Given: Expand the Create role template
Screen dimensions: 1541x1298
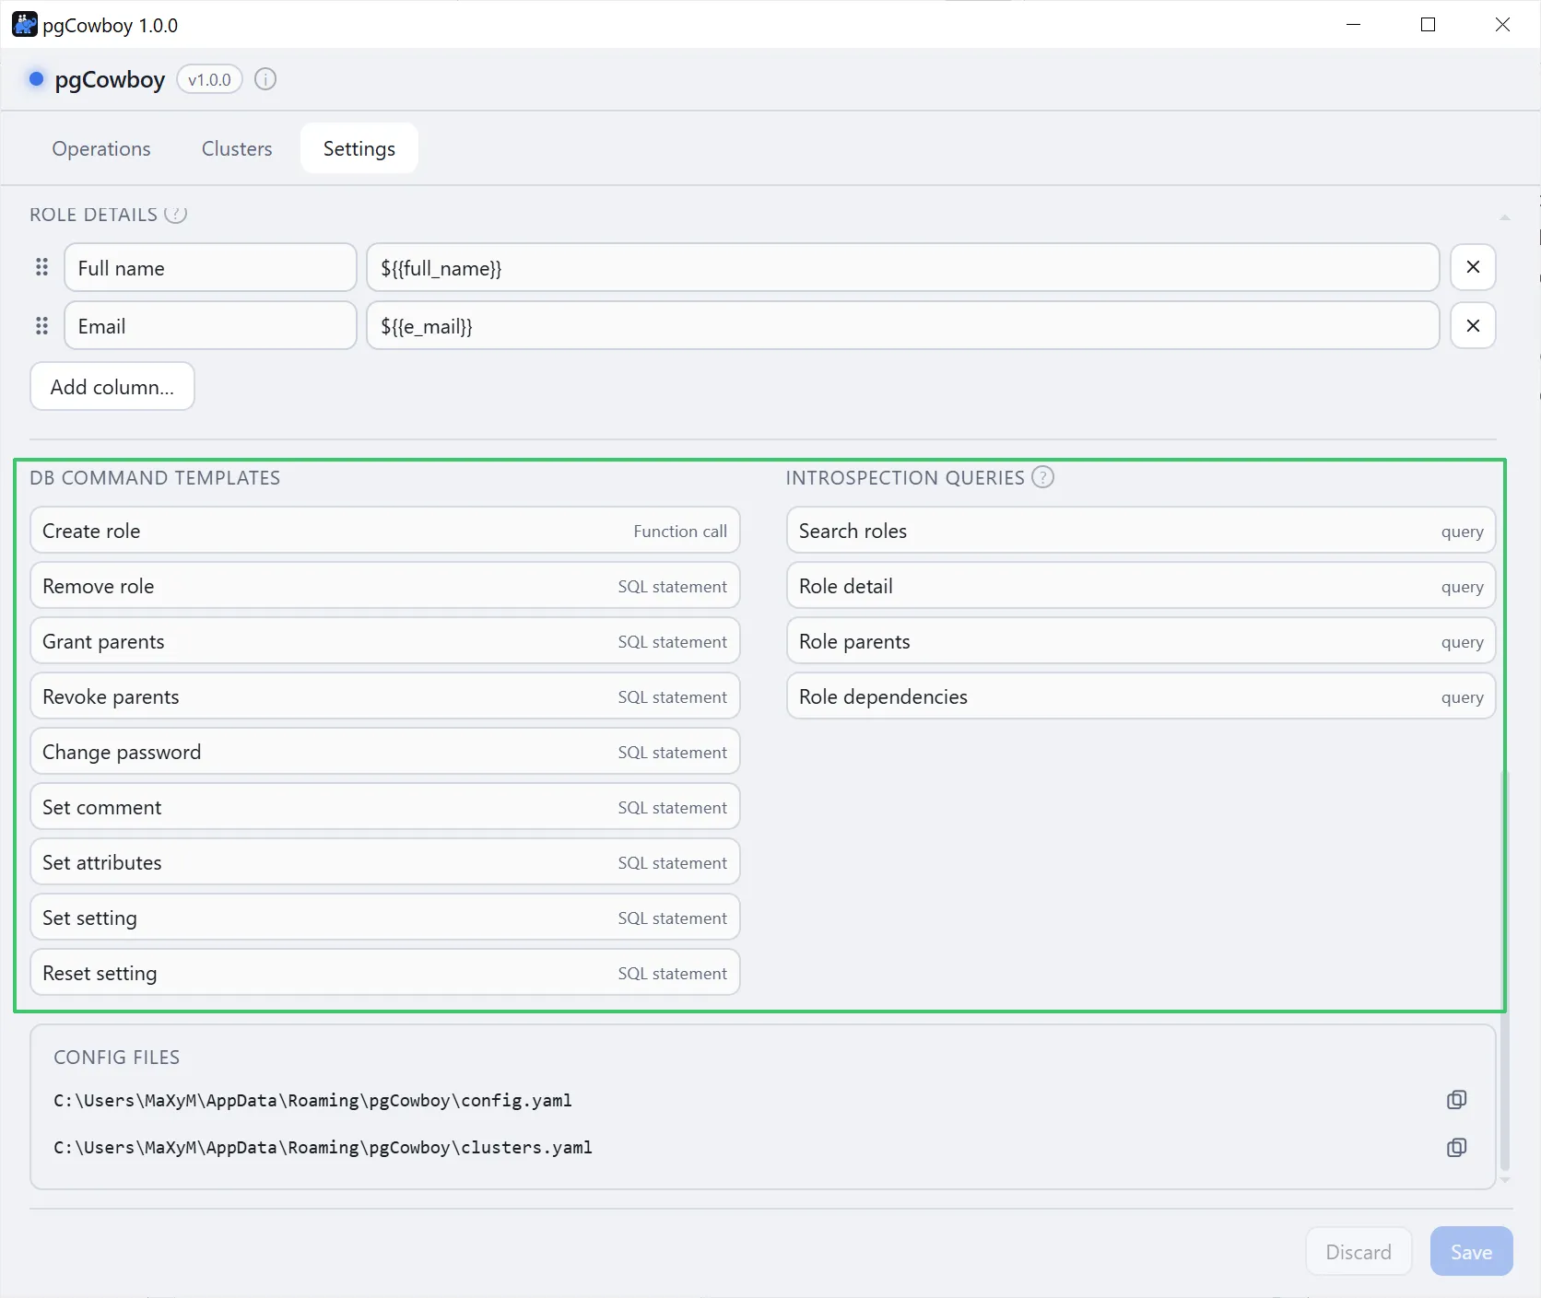Looking at the screenshot, I should click(x=385, y=531).
